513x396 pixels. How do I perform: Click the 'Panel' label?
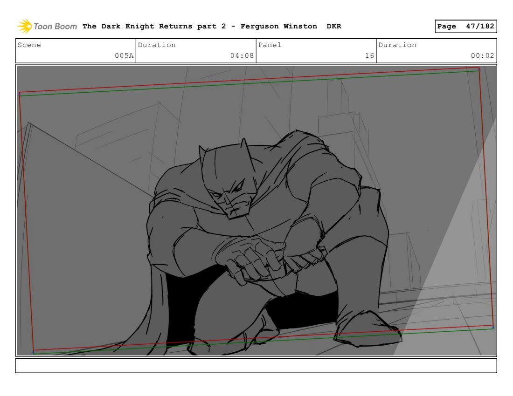point(270,45)
